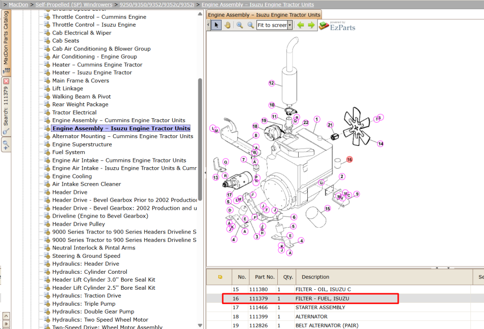Open Cab Air Conditioning & Blower Group
The height and width of the screenshot is (329, 484).
(101, 48)
